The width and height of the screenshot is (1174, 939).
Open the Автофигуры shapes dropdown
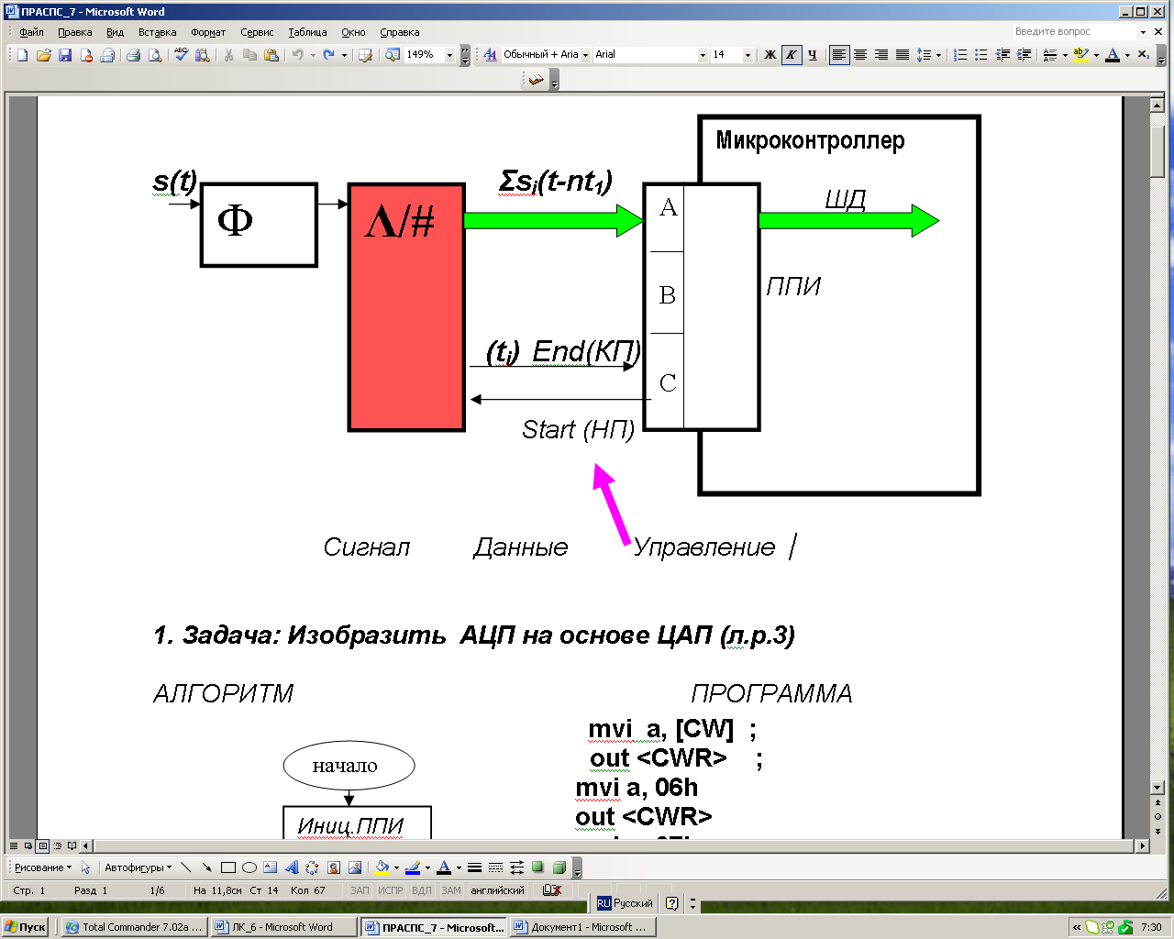point(138,867)
